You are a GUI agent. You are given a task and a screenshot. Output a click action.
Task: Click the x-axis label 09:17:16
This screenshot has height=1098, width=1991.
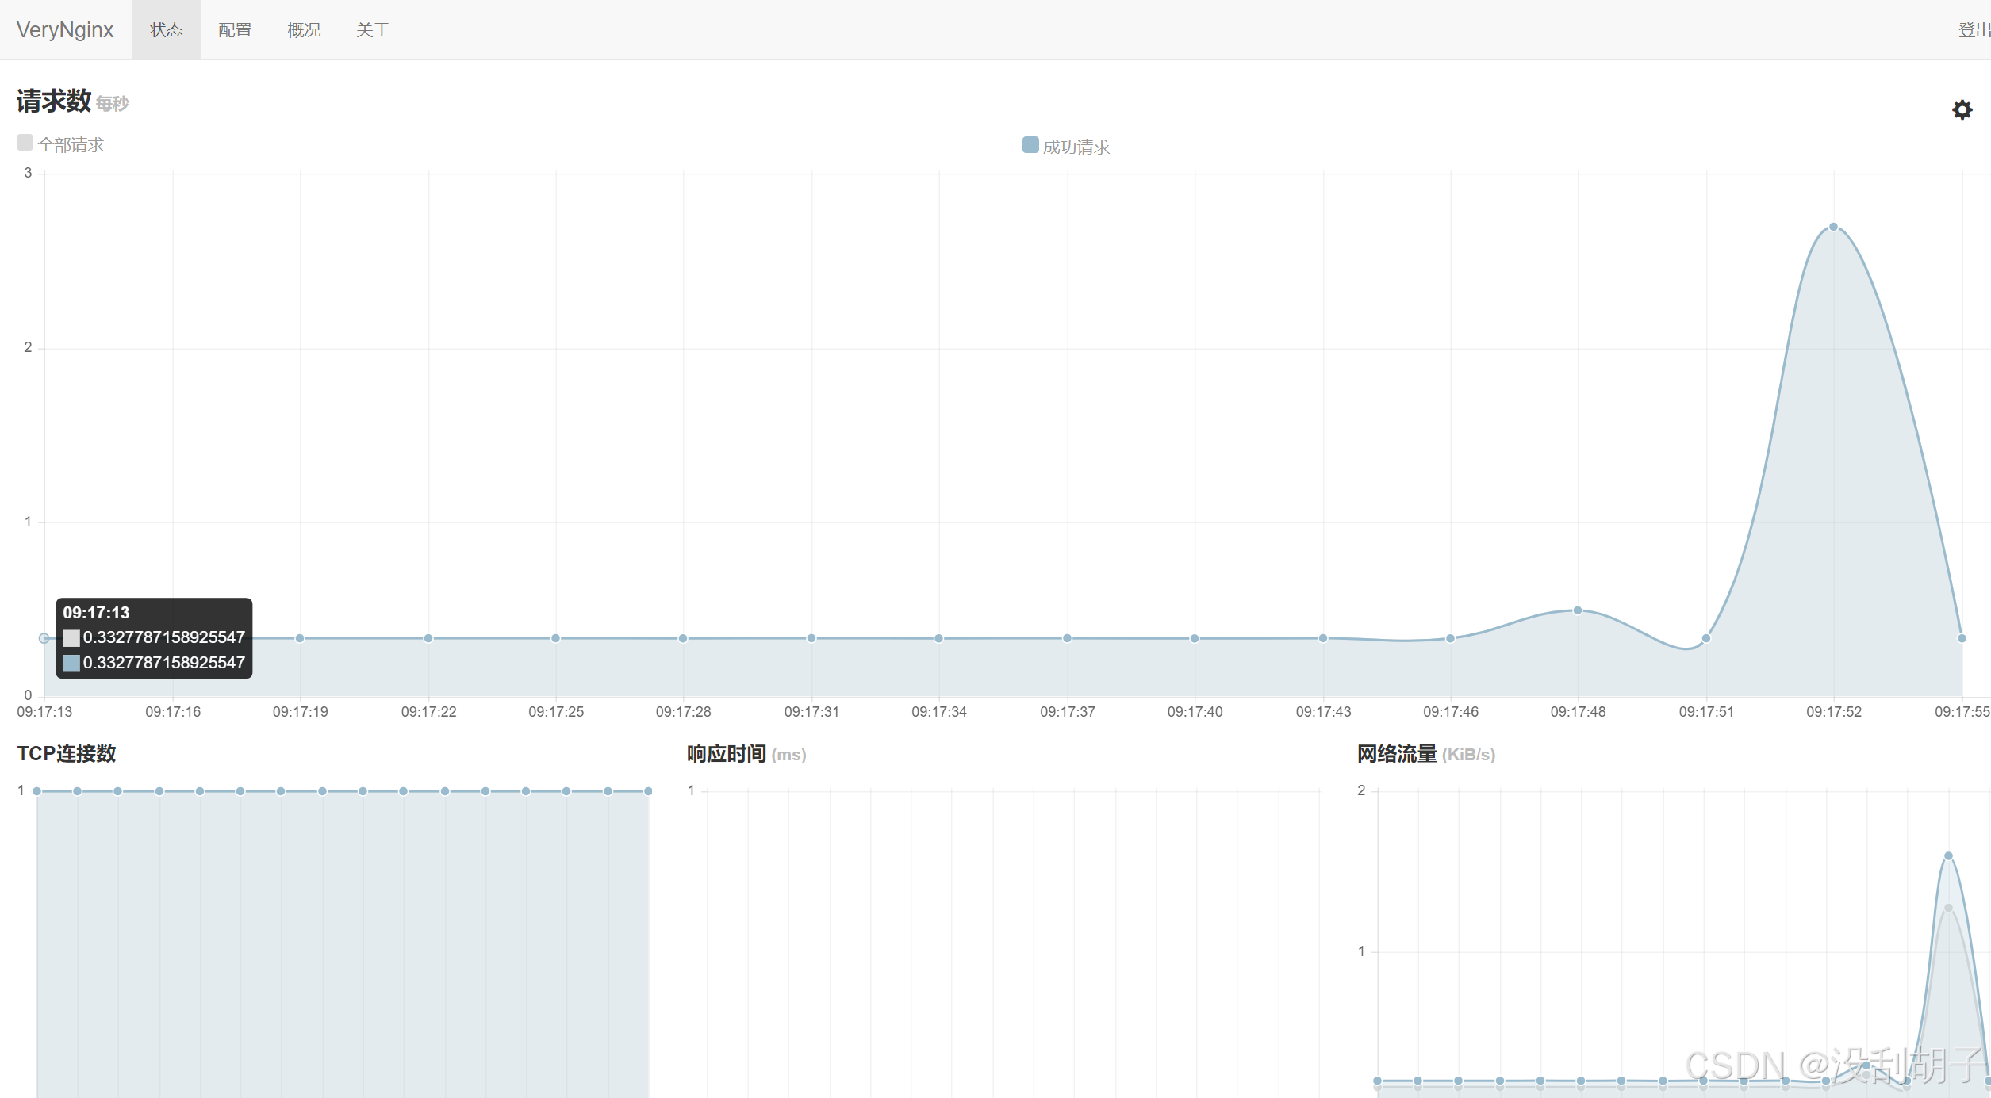(x=173, y=712)
